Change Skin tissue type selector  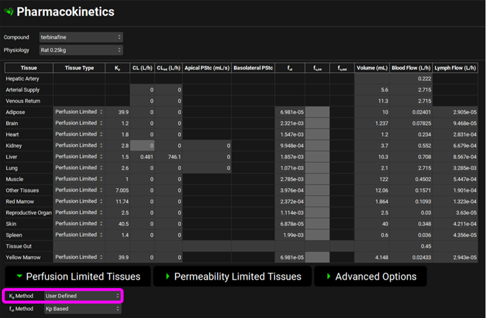79,223
